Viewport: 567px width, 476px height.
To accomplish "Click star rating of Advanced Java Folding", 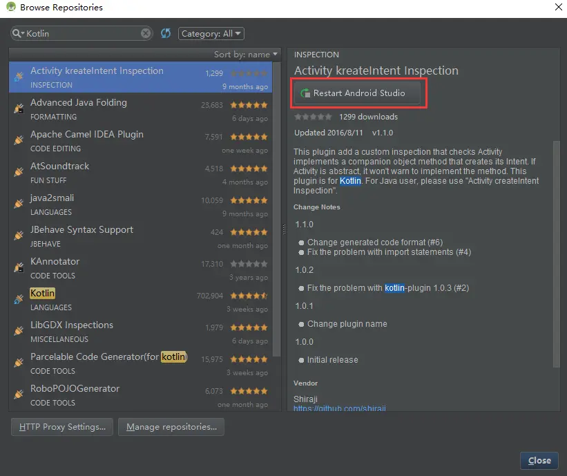I will point(249,105).
